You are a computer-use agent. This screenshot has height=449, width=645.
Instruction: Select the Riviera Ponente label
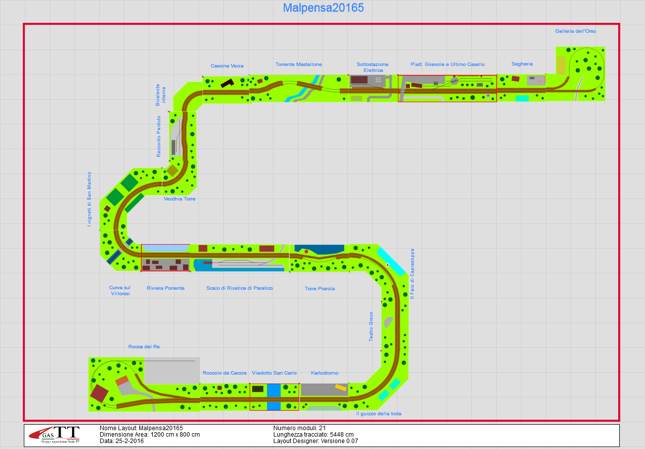166,288
